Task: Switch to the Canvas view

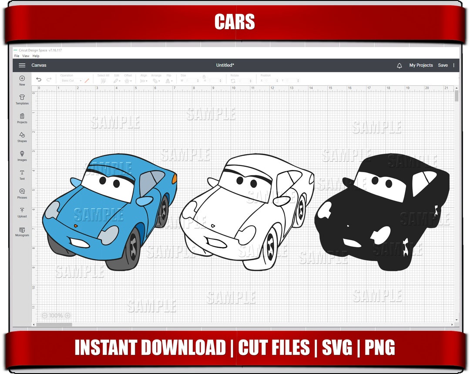Action: tap(39, 65)
